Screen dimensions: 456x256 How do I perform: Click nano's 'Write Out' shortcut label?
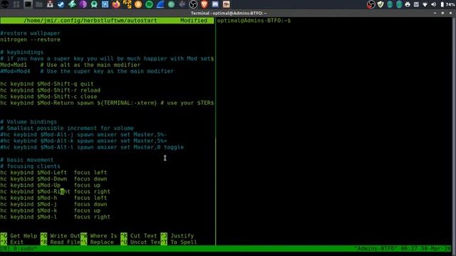click(65, 236)
